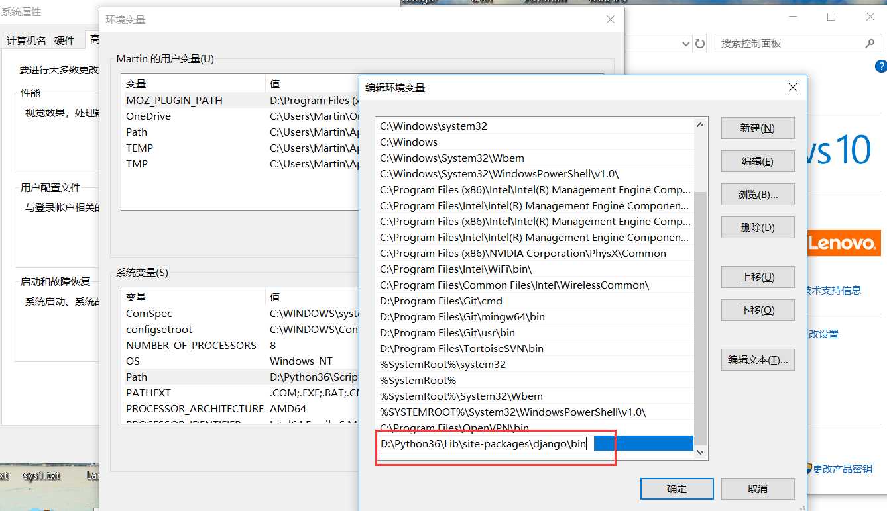
Task: Click the refresh icon beside the address bar
Action: point(700,44)
